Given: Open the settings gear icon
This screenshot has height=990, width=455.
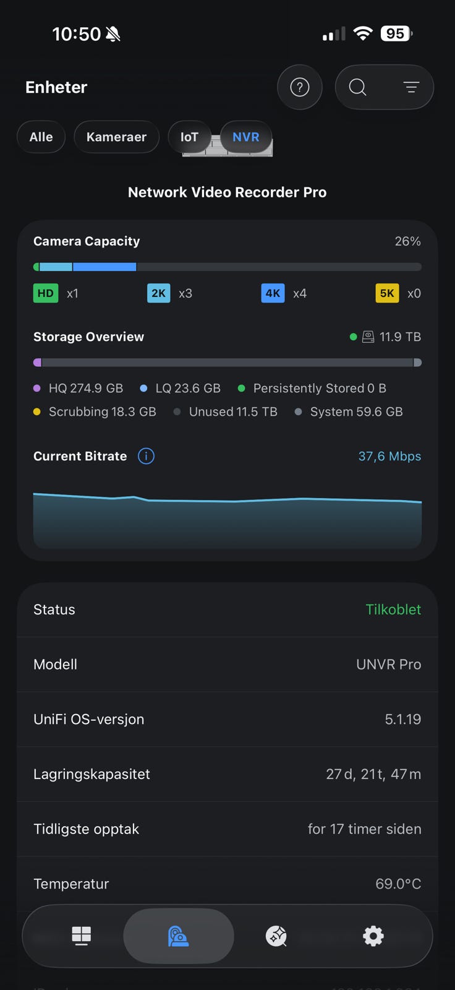Looking at the screenshot, I should coord(373,936).
